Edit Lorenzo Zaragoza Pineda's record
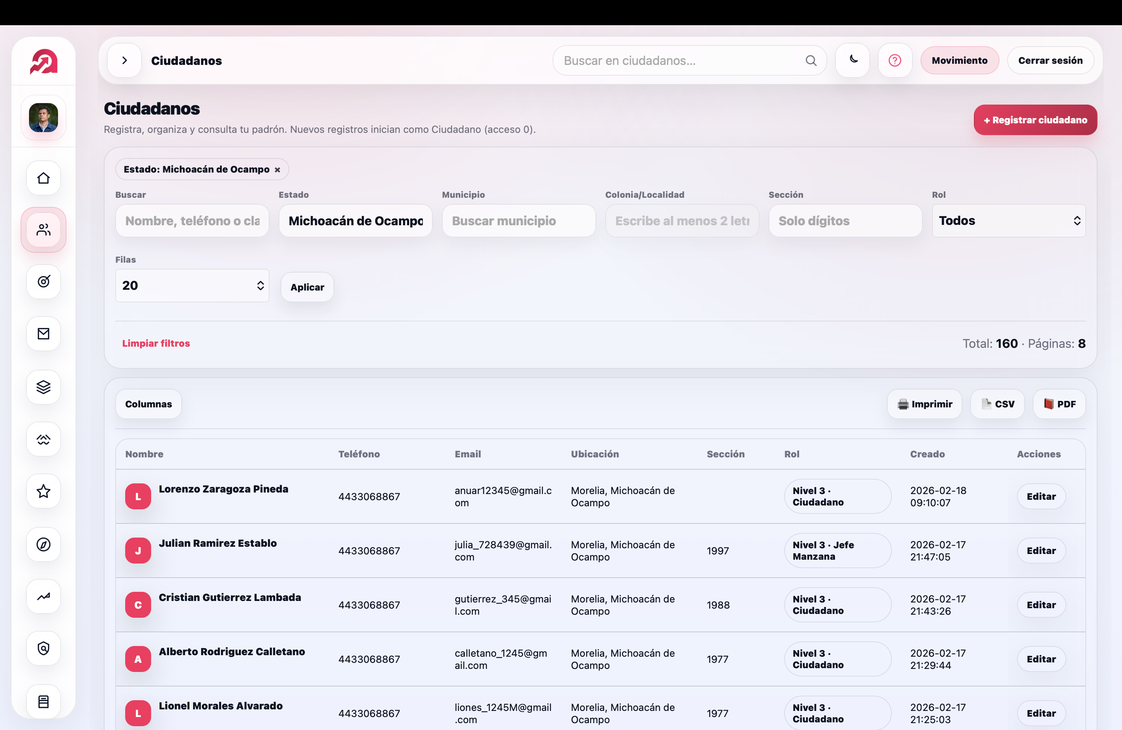The image size is (1122, 730). click(1041, 497)
